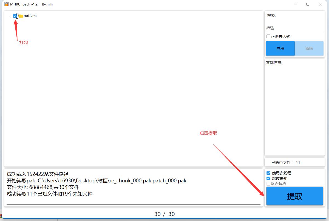The image size is (329, 221).
Task: Select the natives tree item label
Action: (x=30, y=16)
